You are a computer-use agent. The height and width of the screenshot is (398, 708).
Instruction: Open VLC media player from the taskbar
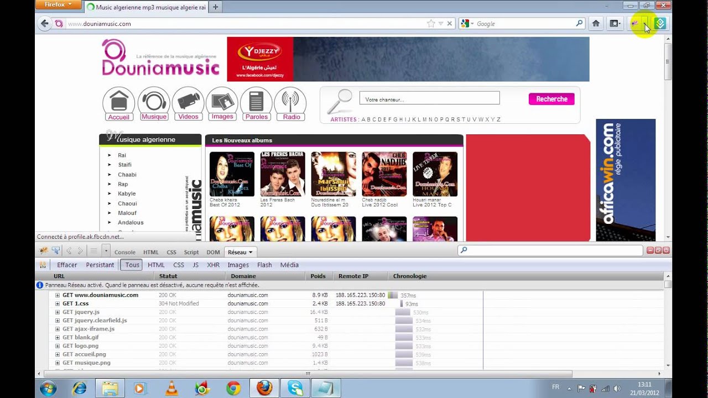pyautogui.click(x=172, y=389)
